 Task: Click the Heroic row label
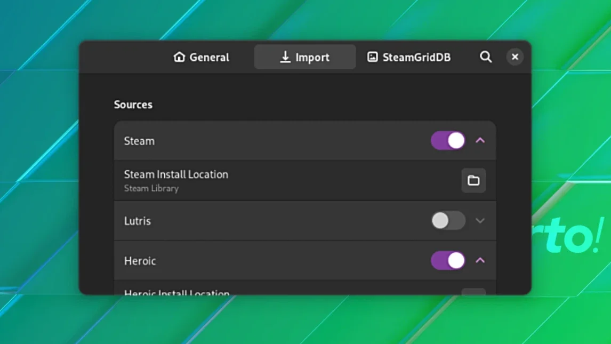(x=140, y=261)
